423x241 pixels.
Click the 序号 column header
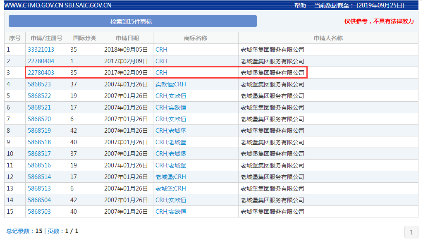coord(15,38)
